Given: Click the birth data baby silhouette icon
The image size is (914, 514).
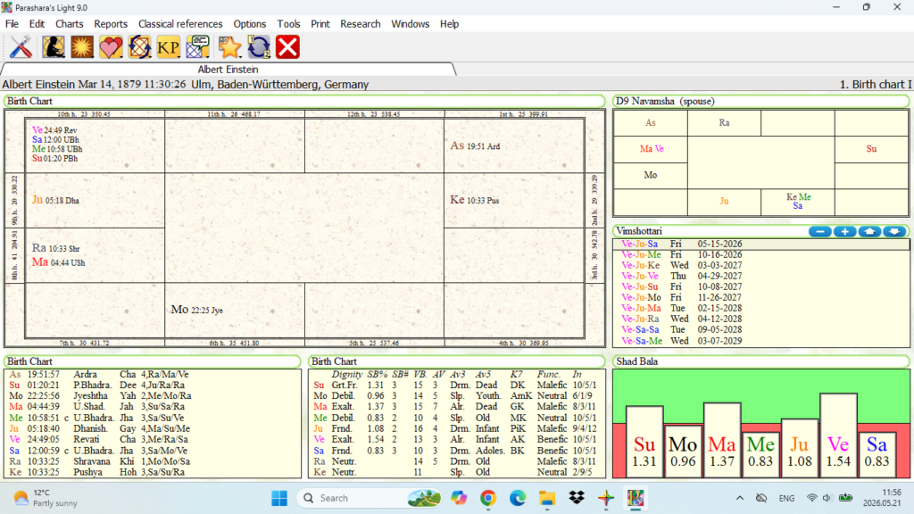Looking at the screenshot, I should point(53,47).
